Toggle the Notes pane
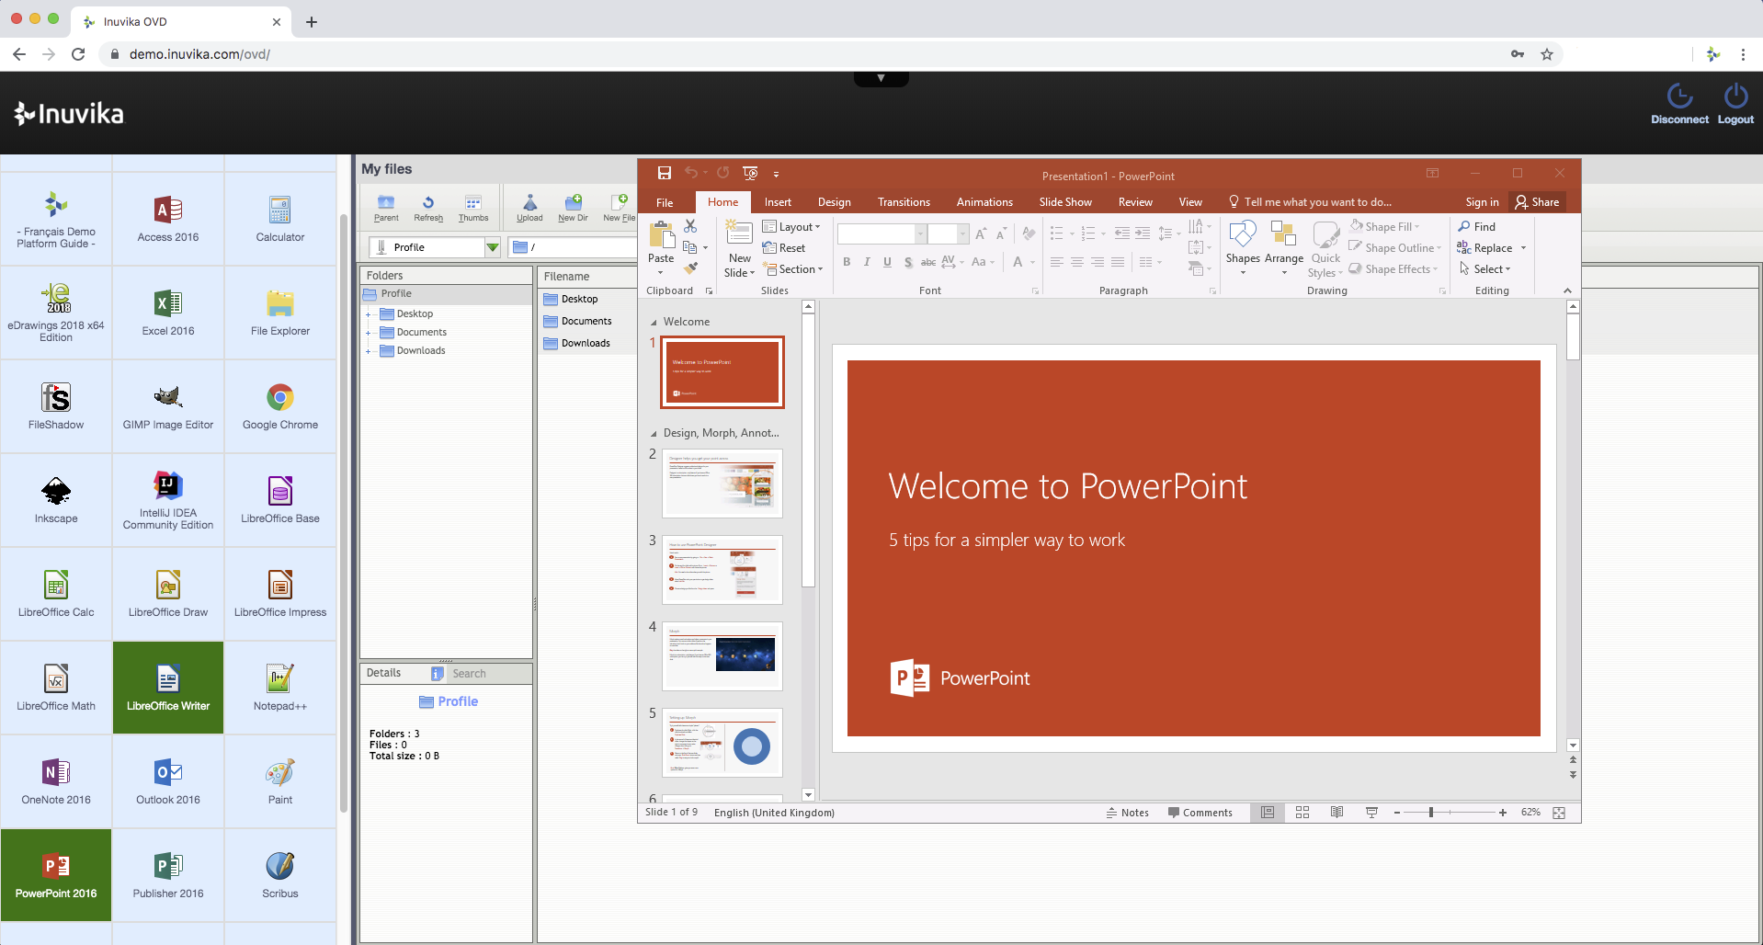 [x=1127, y=813]
